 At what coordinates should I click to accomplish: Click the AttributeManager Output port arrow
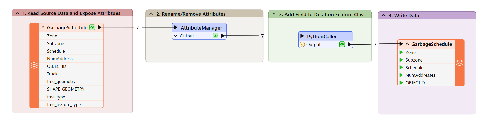click(x=223, y=36)
